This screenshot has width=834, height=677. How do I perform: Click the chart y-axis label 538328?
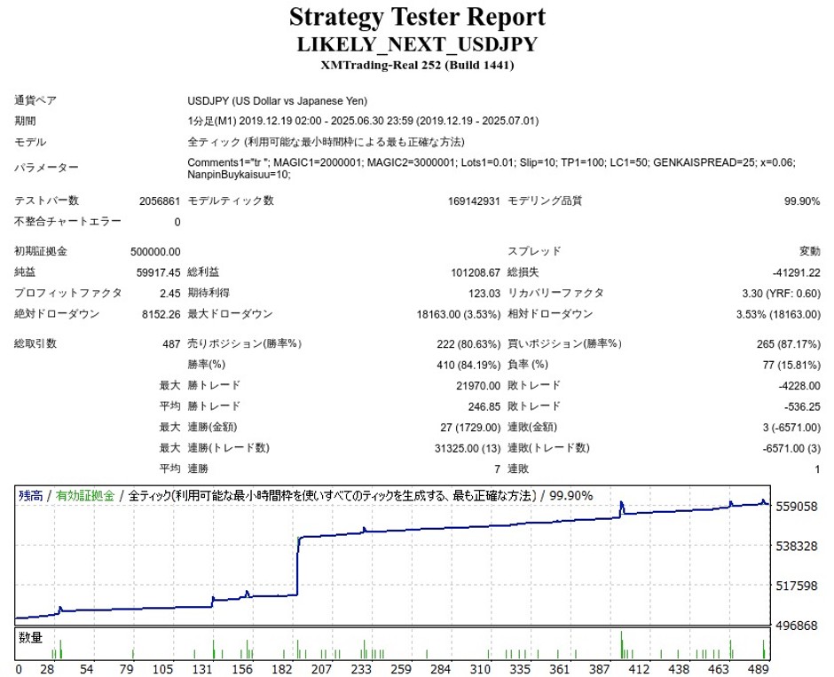click(x=796, y=547)
